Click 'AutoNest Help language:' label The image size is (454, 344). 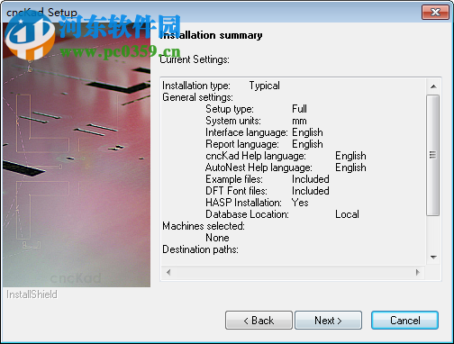[x=259, y=167]
